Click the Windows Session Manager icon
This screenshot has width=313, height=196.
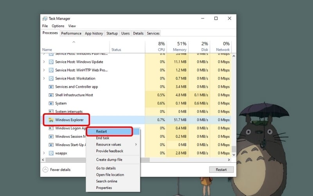point(51,136)
